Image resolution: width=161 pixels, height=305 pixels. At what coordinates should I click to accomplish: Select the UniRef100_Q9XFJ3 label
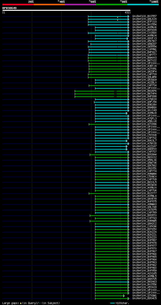pos(144,38)
